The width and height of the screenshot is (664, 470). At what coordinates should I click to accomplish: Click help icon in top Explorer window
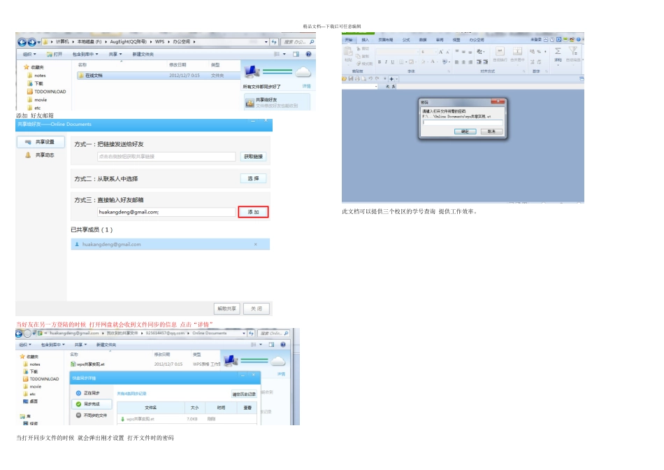click(309, 54)
